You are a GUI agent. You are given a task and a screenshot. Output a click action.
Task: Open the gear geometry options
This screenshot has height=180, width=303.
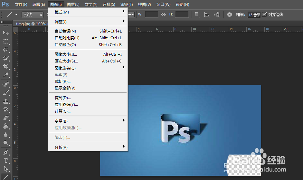(230, 14)
